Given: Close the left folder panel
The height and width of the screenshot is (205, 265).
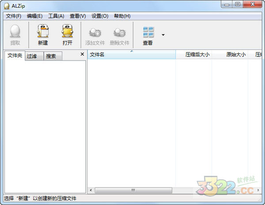Looking at the screenshot, I should [82, 54].
